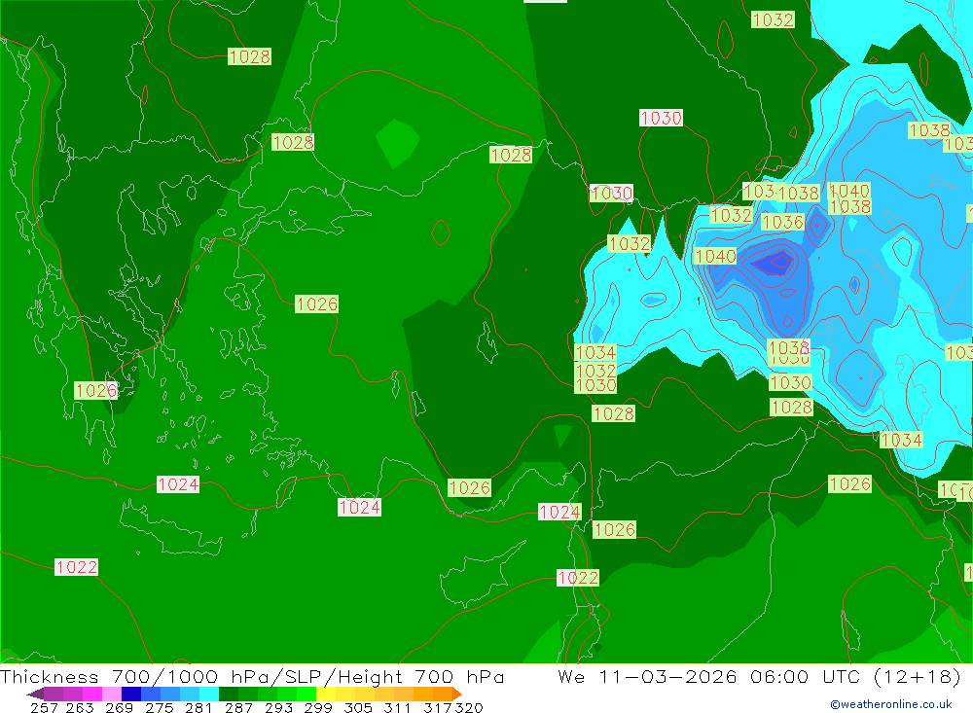Pick the darkest green legend swatch above 287

[x=228, y=694]
